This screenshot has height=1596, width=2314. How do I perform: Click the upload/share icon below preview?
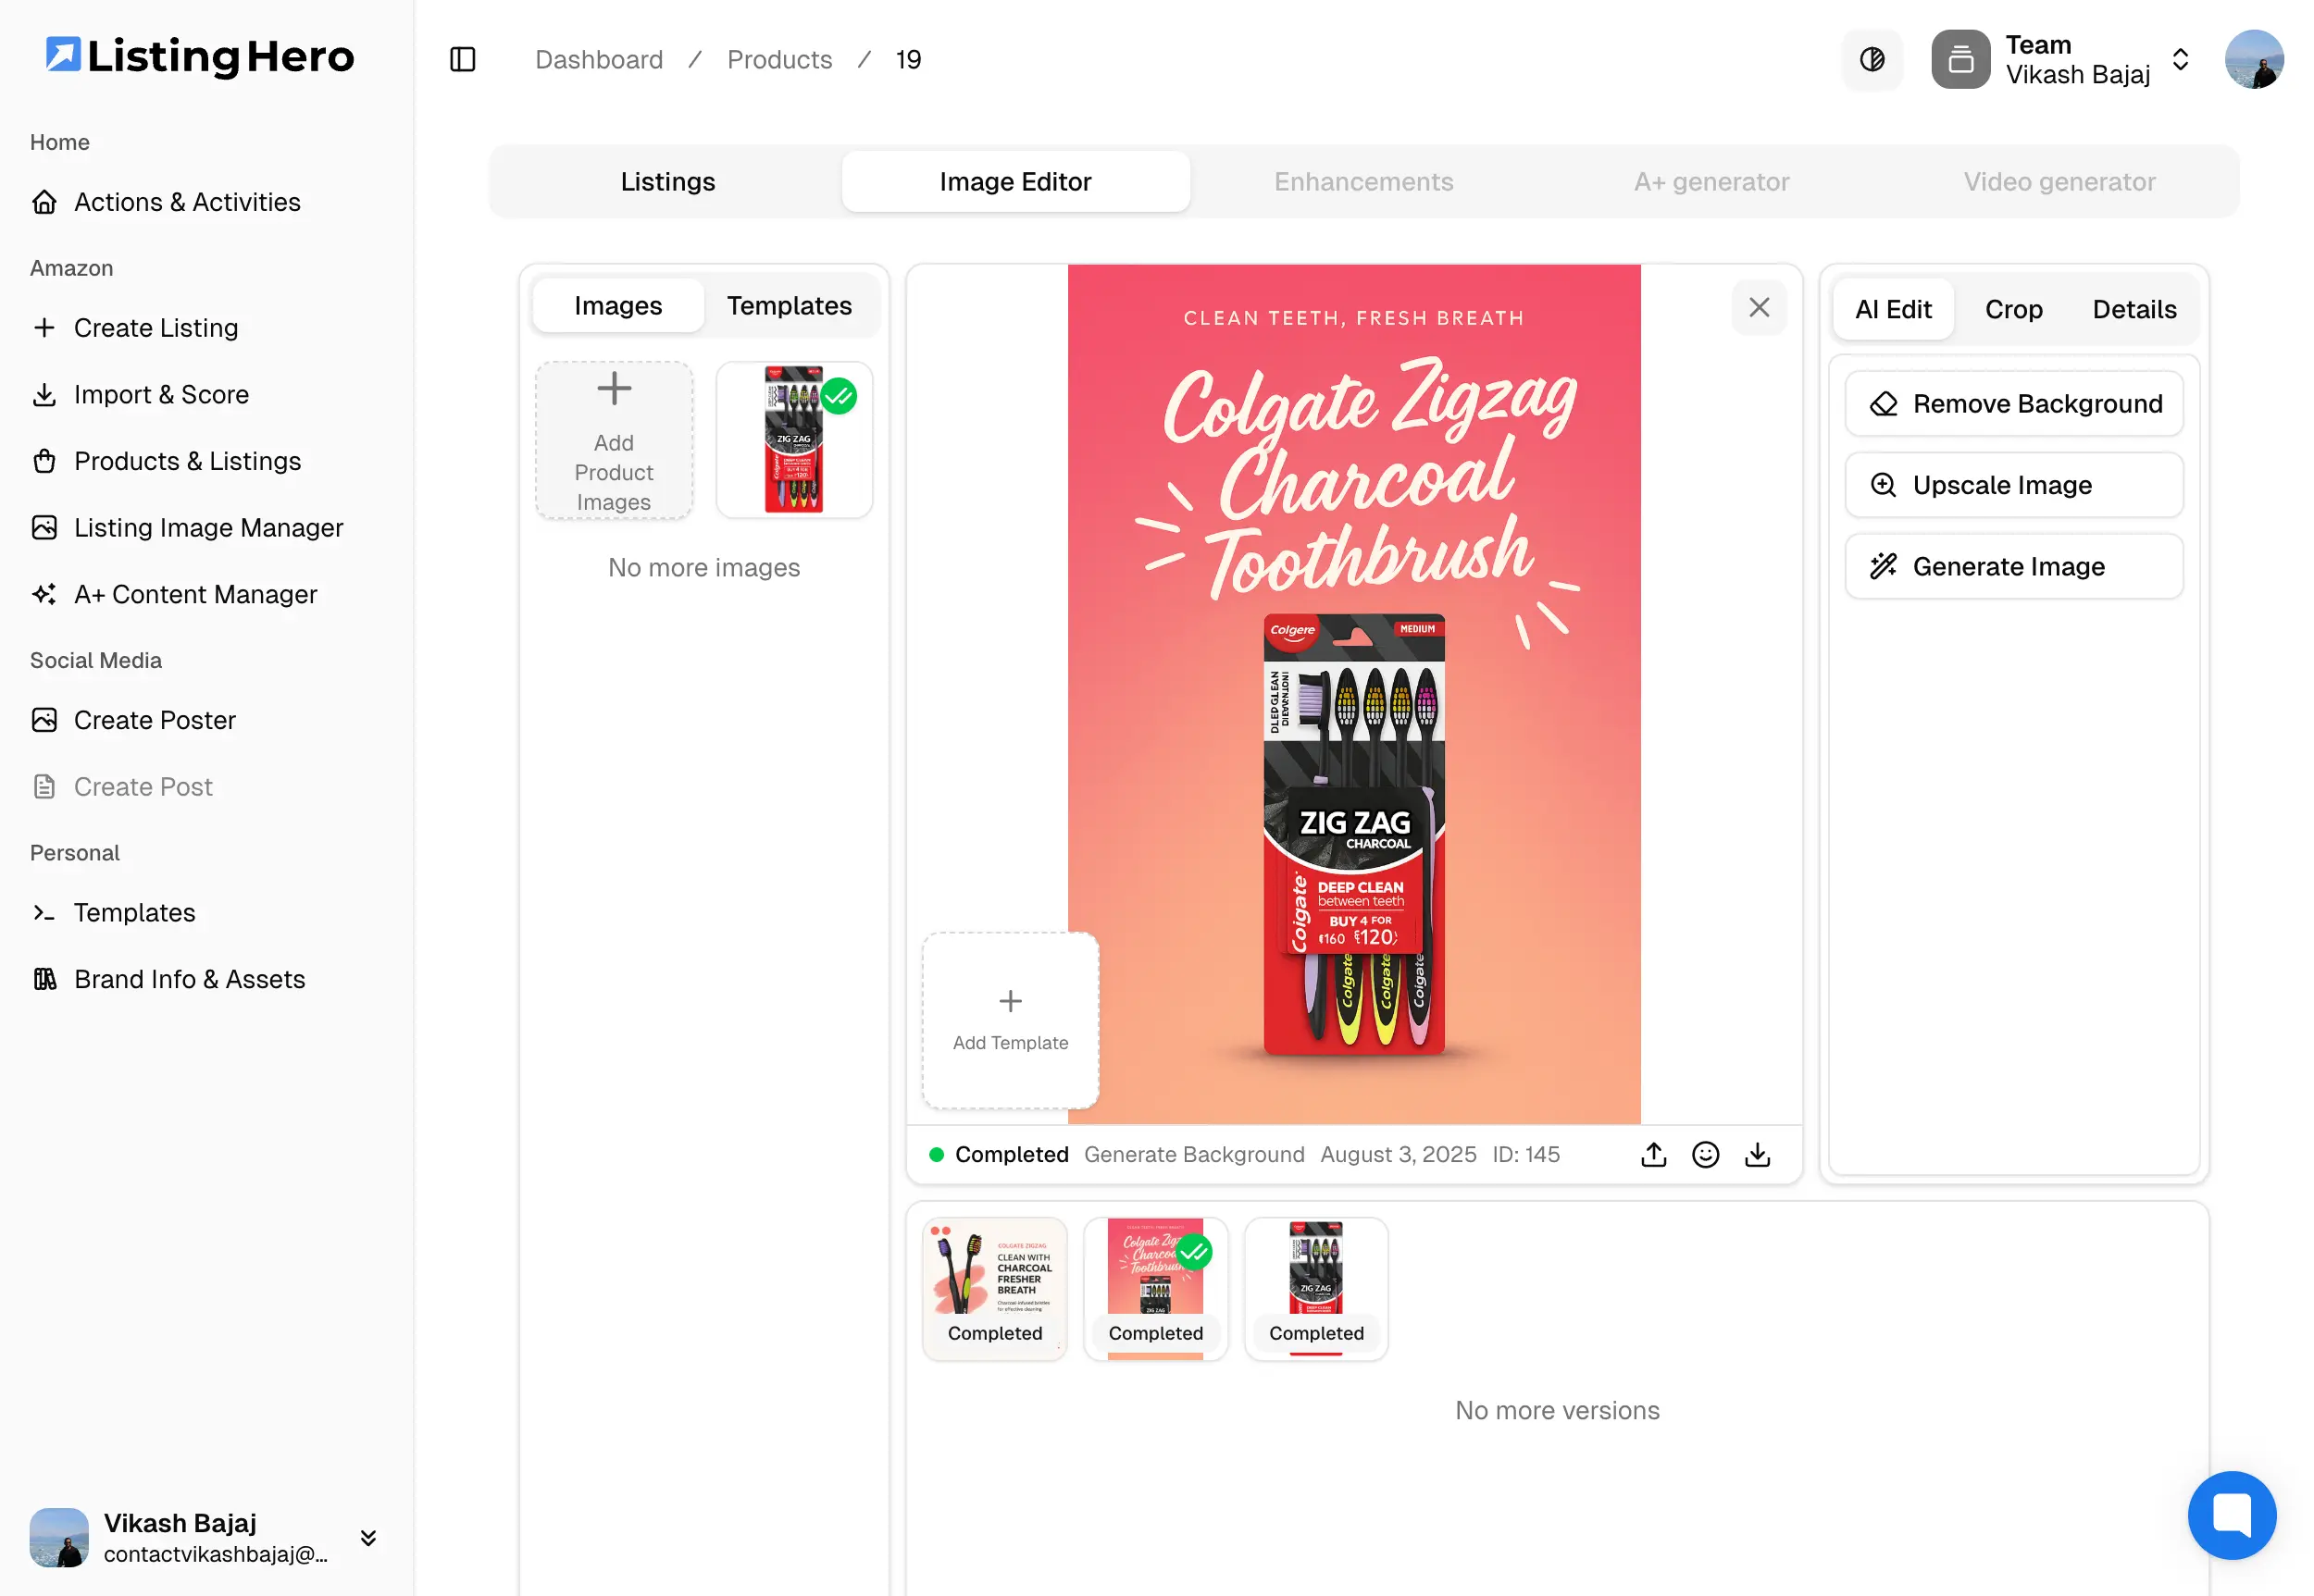tap(1654, 1155)
